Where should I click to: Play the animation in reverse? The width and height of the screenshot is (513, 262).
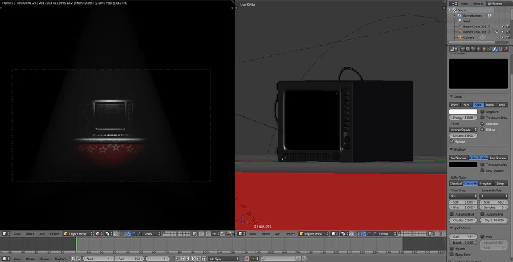188,259
